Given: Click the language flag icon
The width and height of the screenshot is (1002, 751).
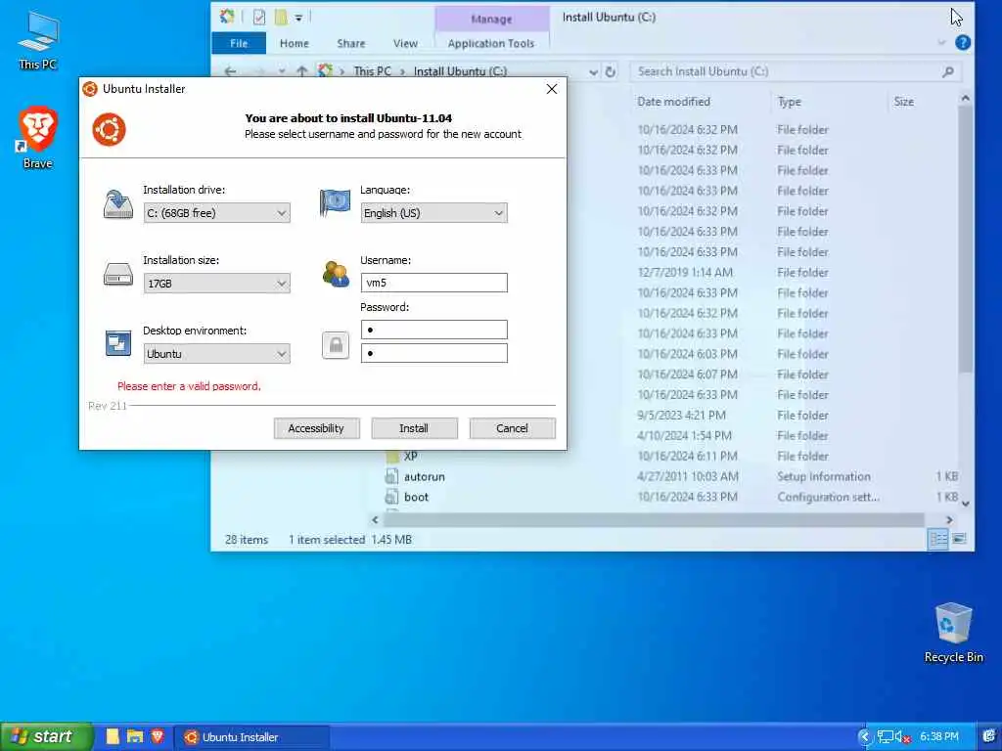Looking at the screenshot, I should pos(335,202).
